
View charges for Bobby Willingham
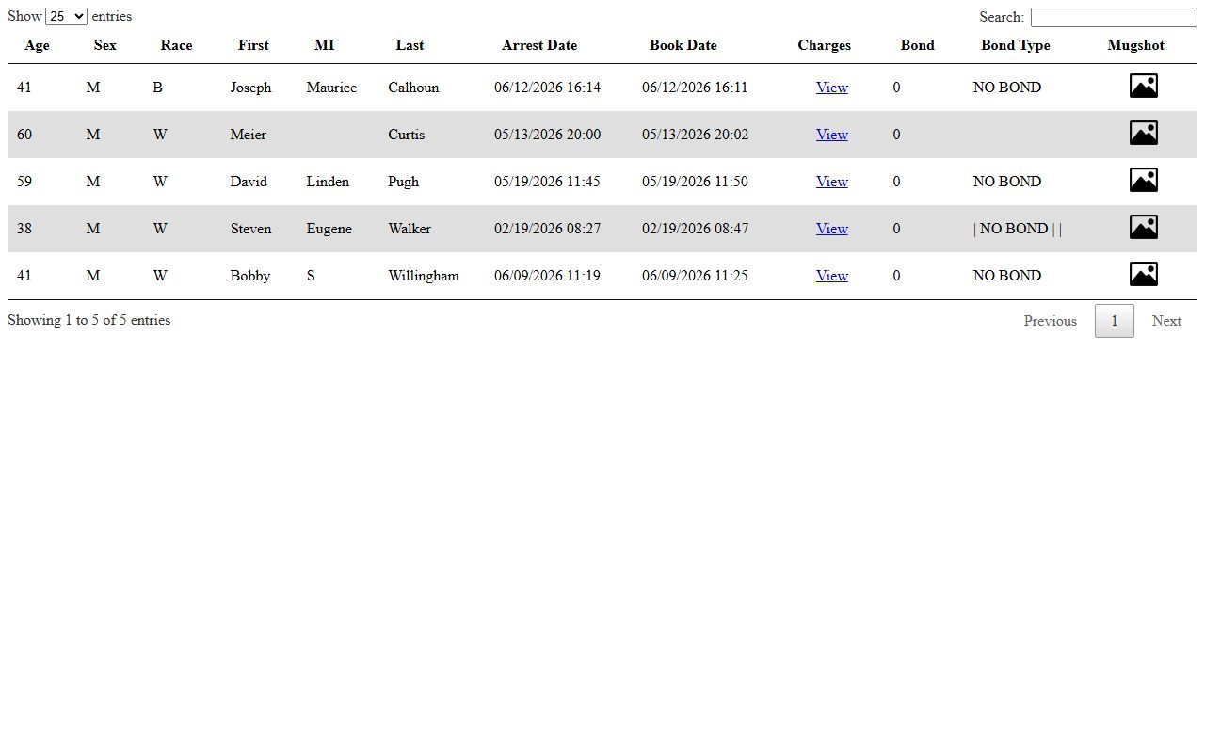pos(832,276)
